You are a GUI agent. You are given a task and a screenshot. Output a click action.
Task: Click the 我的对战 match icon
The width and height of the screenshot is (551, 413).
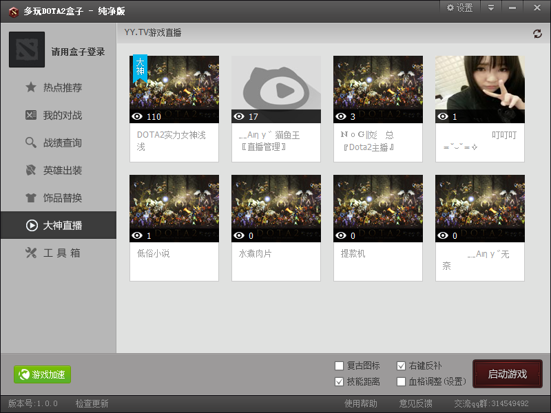point(31,115)
